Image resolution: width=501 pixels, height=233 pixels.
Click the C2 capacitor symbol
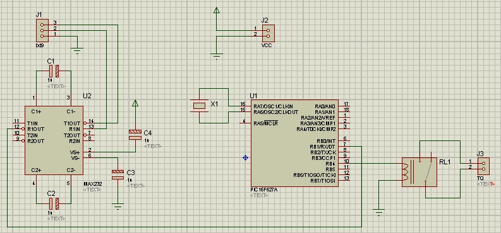click(x=54, y=203)
